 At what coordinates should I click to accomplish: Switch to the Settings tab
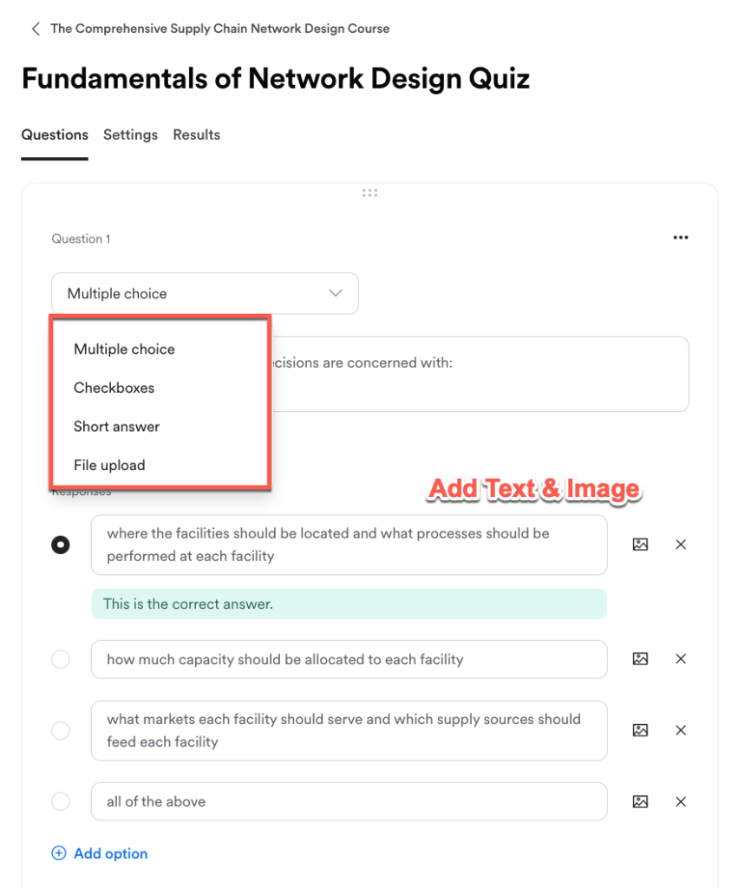click(x=130, y=134)
